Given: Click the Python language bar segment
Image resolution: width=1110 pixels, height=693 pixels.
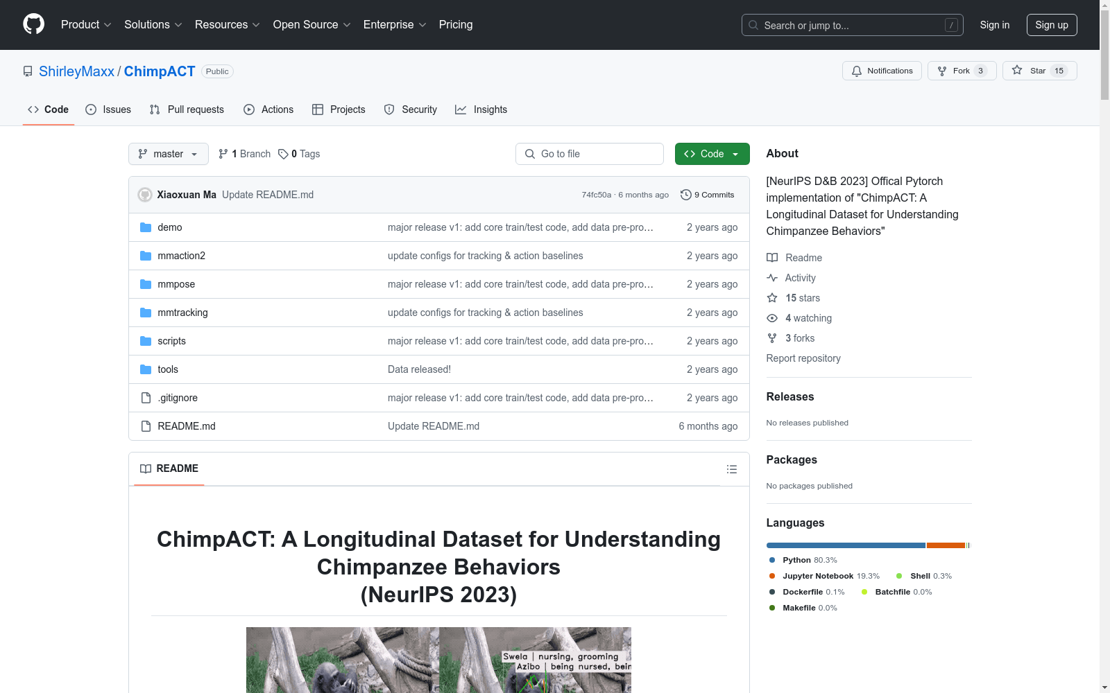Looking at the screenshot, I should (846, 545).
